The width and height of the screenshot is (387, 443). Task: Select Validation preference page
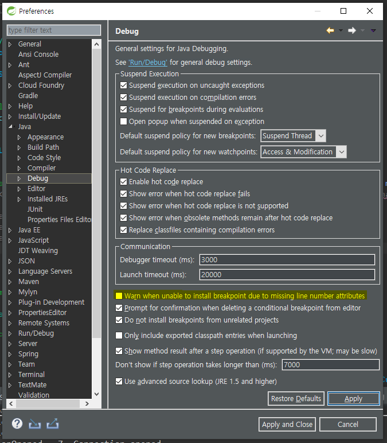click(x=34, y=395)
